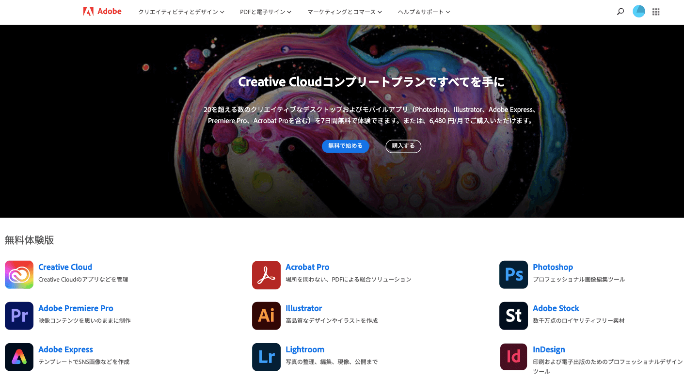The width and height of the screenshot is (684, 379).
Task: Expand ヘルプ＆サポート menu
Action: (424, 12)
